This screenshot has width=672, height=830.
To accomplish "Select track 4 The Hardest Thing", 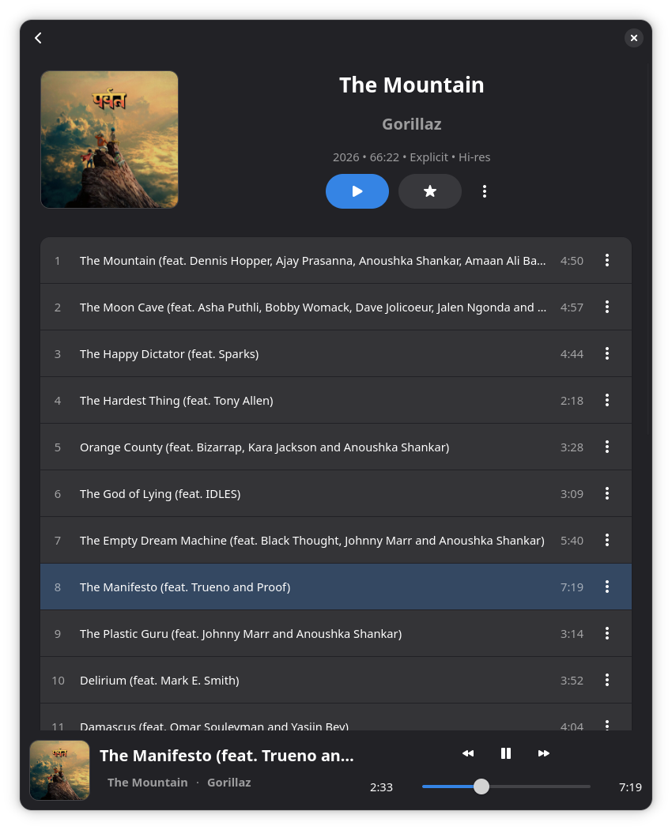I will tap(336, 400).
